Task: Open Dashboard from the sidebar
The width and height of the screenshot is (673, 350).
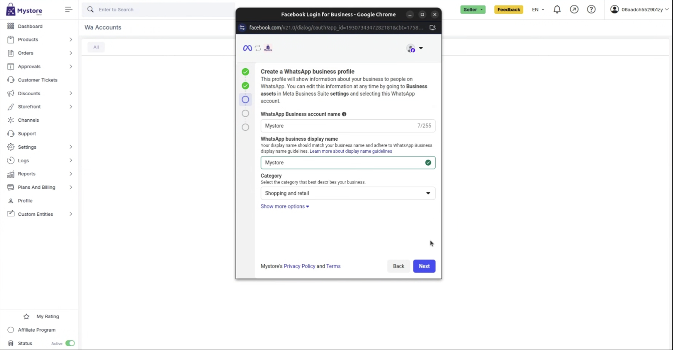Action: point(30,26)
